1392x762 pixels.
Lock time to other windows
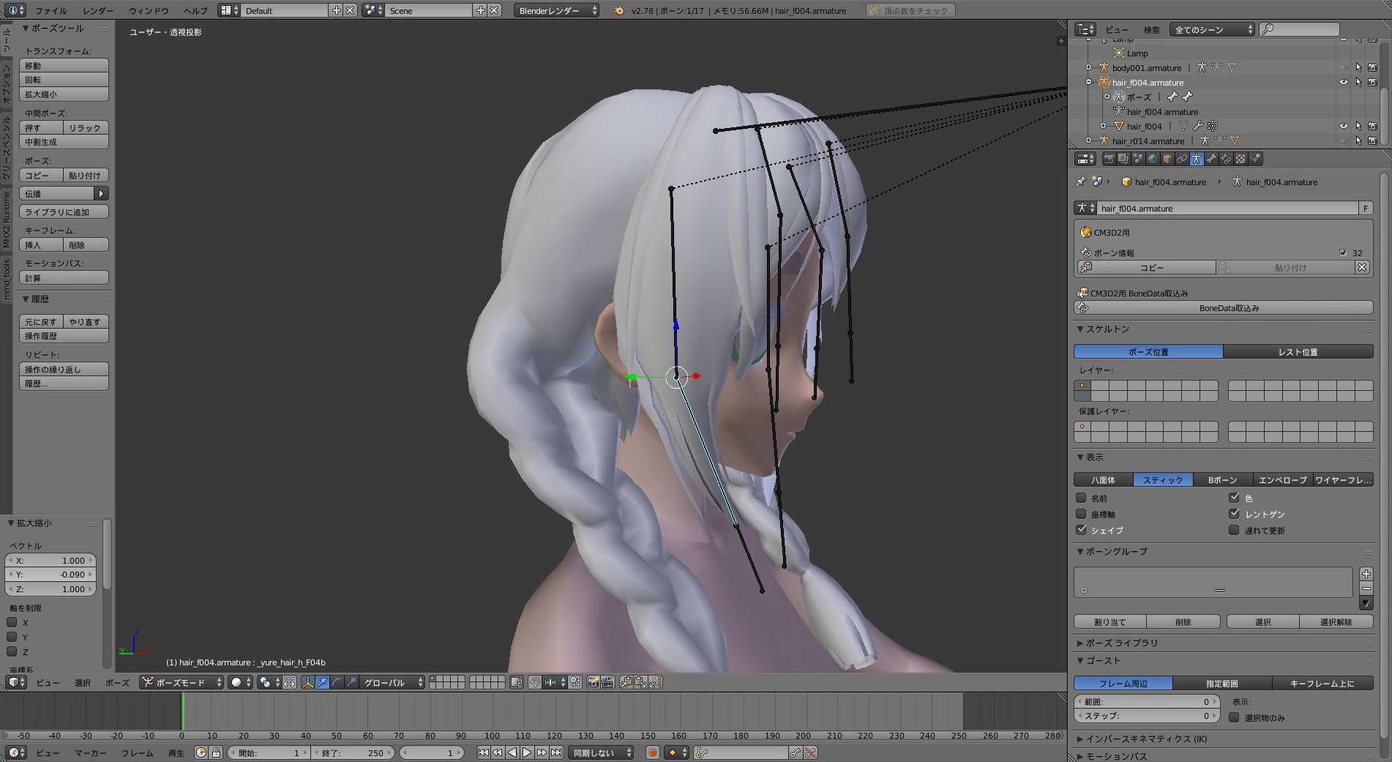tap(216, 752)
